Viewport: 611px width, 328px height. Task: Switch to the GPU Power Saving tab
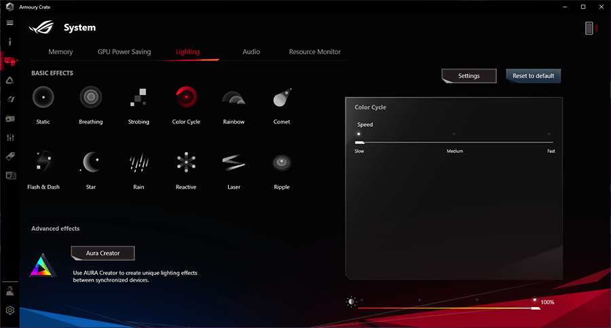pyautogui.click(x=124, y=52)
